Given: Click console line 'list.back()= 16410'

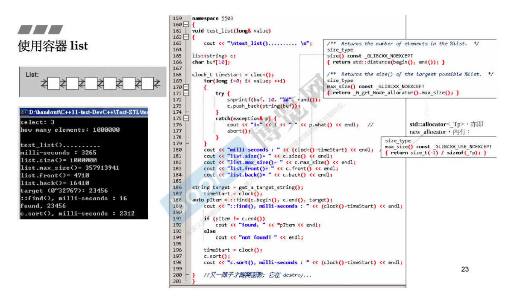Looking at the screenshot, I should (55, 183).
